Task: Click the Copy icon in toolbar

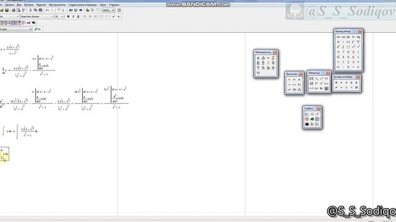Action: [x=35, y=10]
